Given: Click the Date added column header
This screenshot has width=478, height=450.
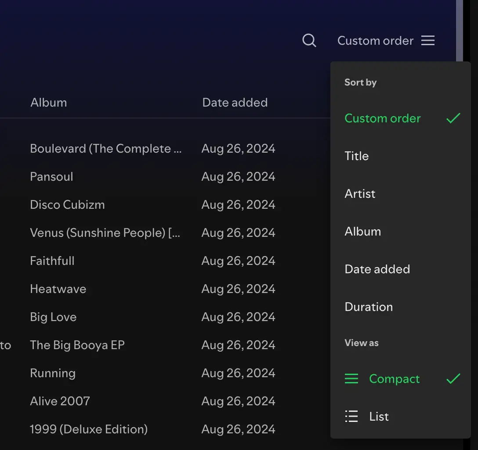Looking at the screenshot, I should (235, 102).
